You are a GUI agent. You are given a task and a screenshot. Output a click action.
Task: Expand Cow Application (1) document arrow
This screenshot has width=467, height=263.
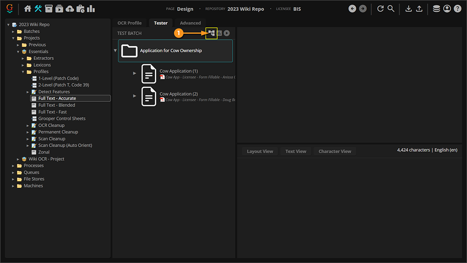tap(134, 73)
